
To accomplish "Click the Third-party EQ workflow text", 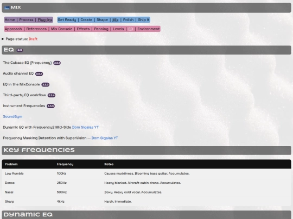I will pos(24,95).
